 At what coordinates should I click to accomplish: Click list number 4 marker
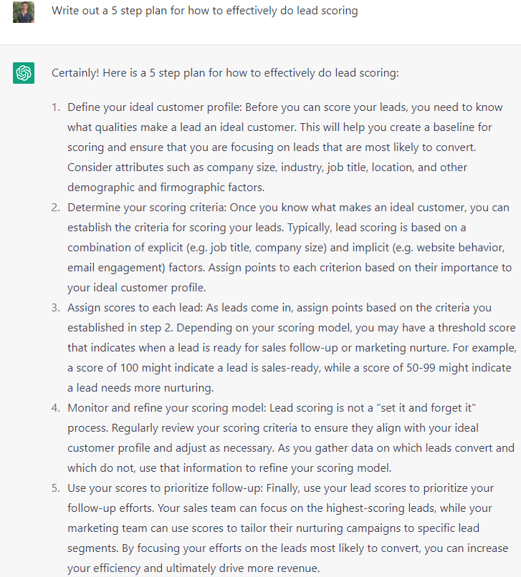(x=56, y=408)
